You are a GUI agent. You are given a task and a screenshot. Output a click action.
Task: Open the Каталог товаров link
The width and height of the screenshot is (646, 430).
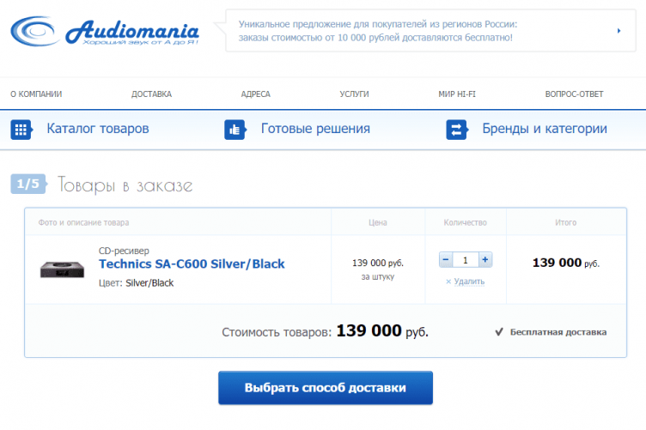pyautogui.click(x=98, y=129)
